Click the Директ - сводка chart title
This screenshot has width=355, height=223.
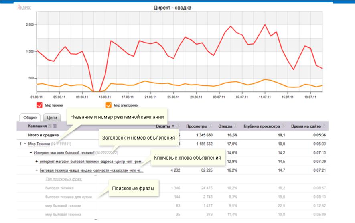coord(172,8)
